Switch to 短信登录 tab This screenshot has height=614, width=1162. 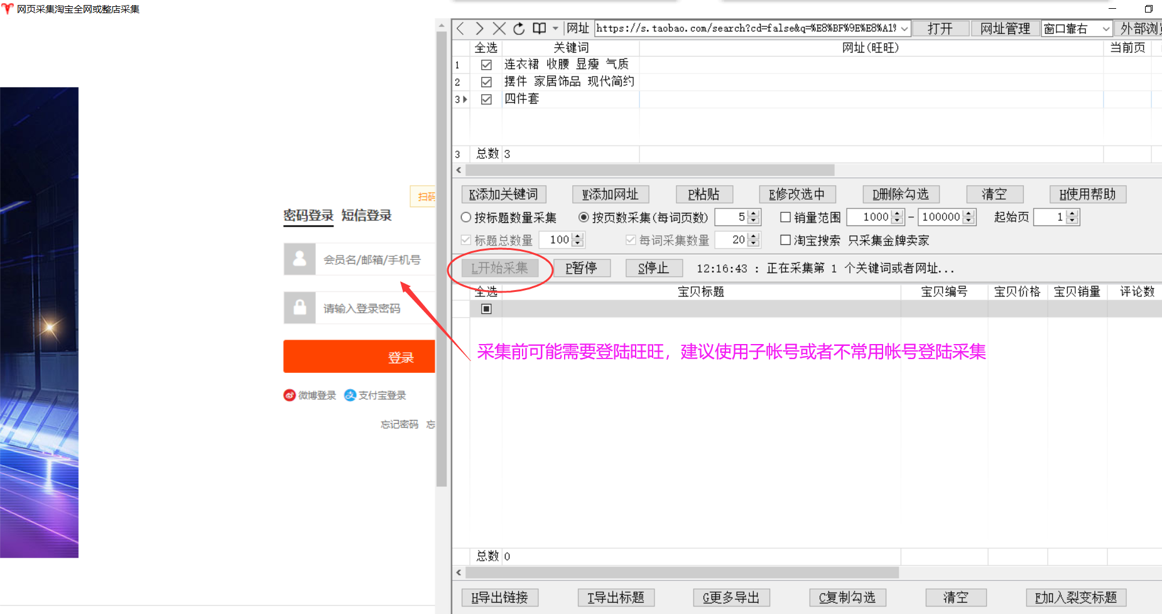[x=366, y=215]
